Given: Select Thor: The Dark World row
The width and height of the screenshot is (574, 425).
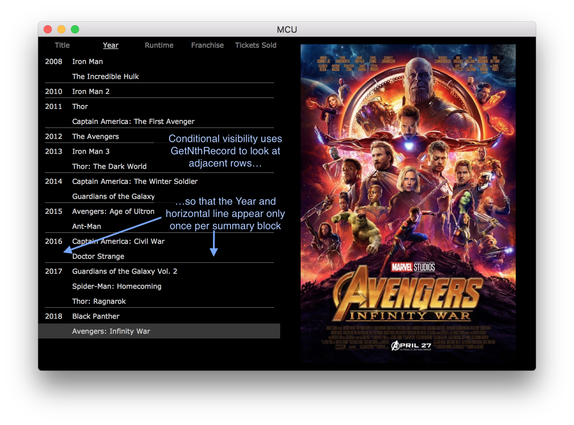Looking at the screenshot, I should (109, 167).
